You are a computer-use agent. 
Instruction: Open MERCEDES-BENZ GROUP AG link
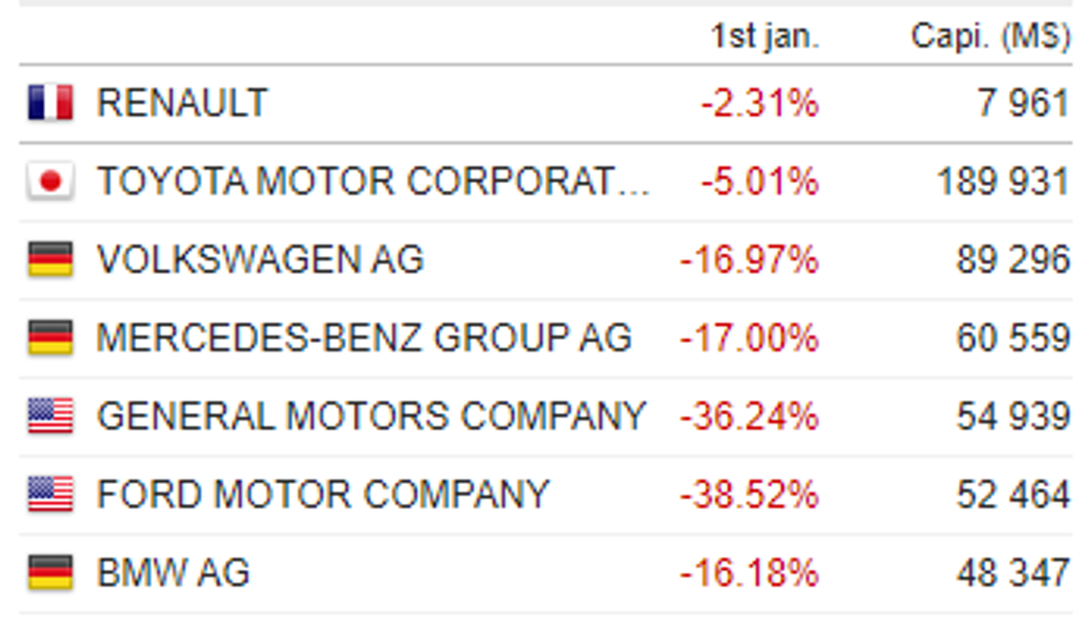364,338
